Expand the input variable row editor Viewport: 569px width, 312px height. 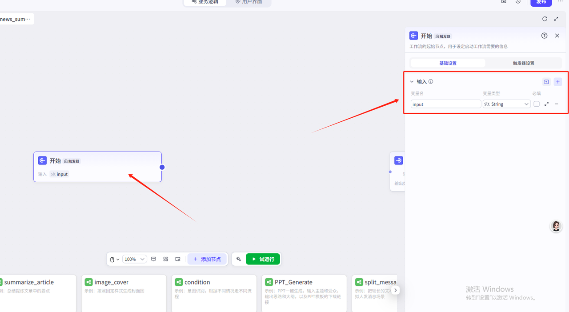(x=546, y=104)
